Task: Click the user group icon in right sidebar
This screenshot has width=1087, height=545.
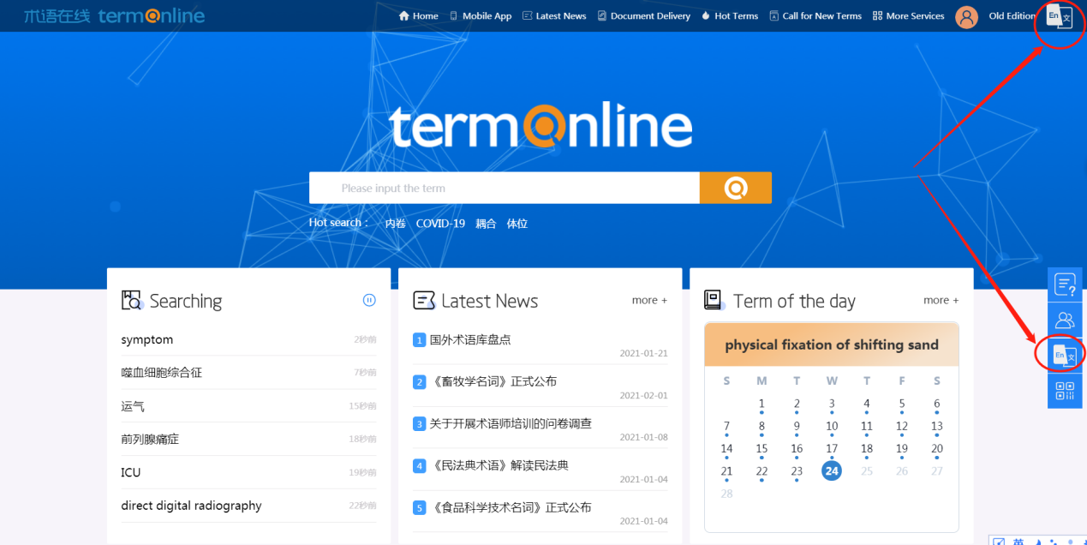Action: click(1065, 320)
